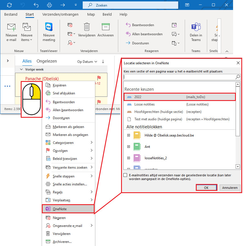The image size is (243, 246).
Task: Choose OneNote in the context menu
Action: pyautogui.click(x=68, y=209)
